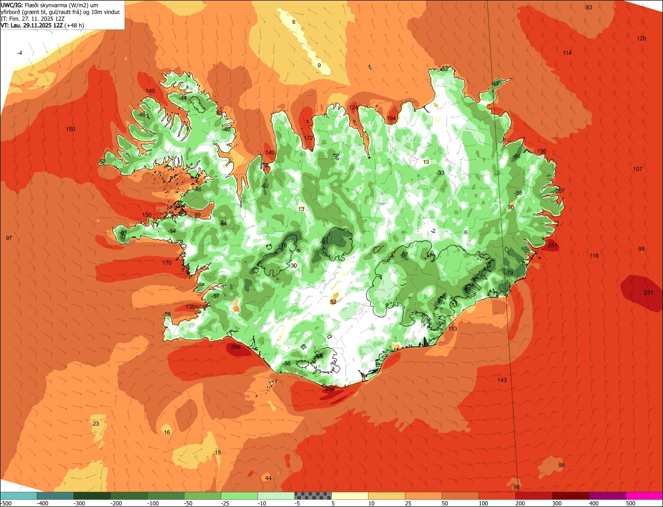Click the flux value 30 in central Iceland

[x=294, y=266]
